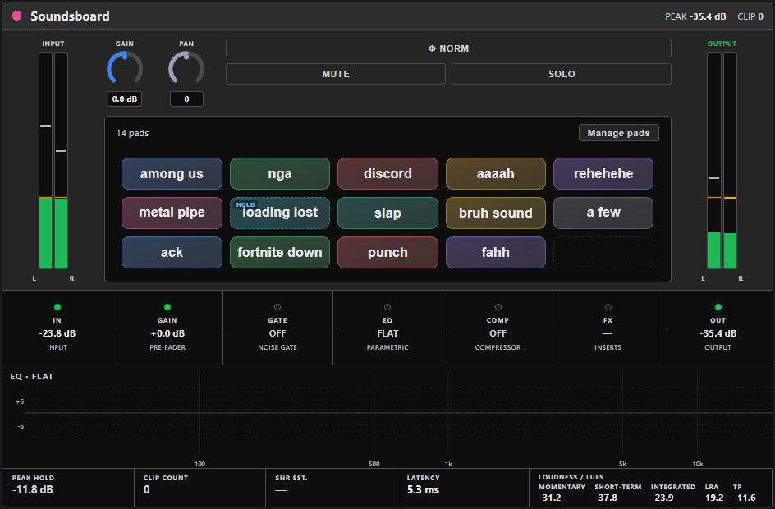
Task: Trigger the slap pad
Action: (x=387, y=213)
